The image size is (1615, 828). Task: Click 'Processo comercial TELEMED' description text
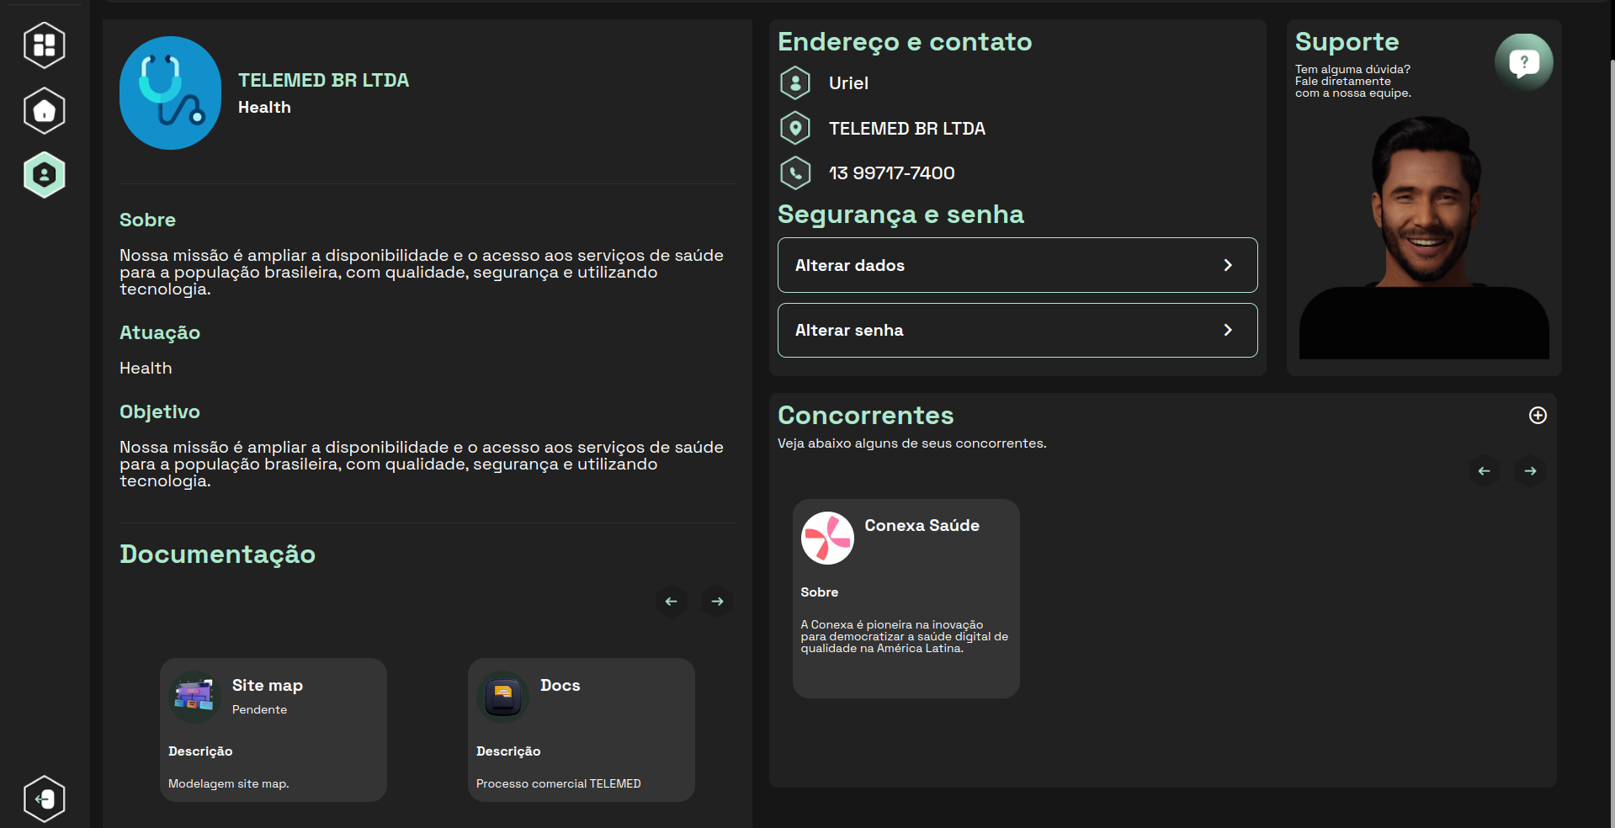pos(558,783)
